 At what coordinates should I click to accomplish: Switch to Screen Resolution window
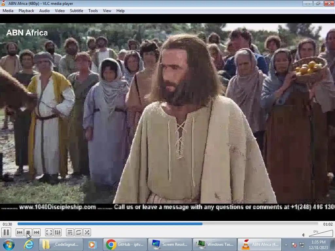coord(170,244)
